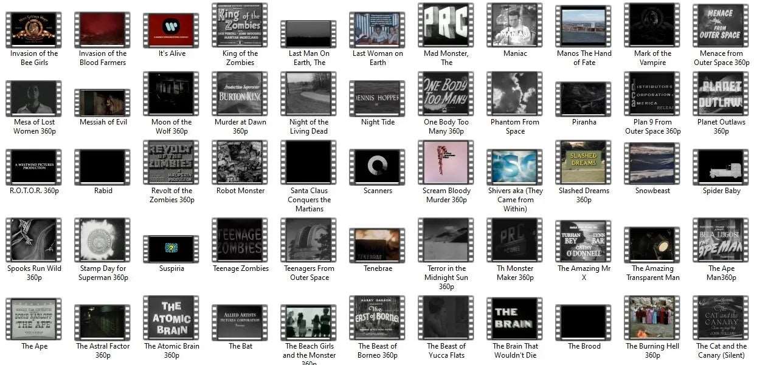Select The Burning Hell 360p thumbnail

coord(653,318)
